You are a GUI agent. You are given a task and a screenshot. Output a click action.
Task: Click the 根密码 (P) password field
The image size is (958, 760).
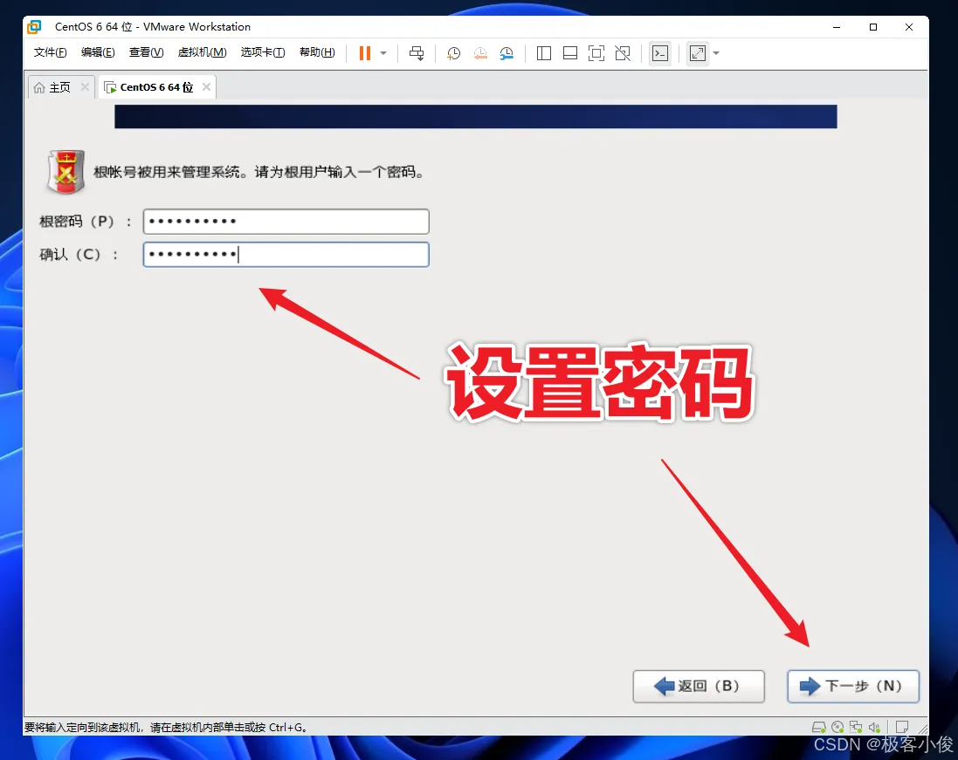point(286,222)
